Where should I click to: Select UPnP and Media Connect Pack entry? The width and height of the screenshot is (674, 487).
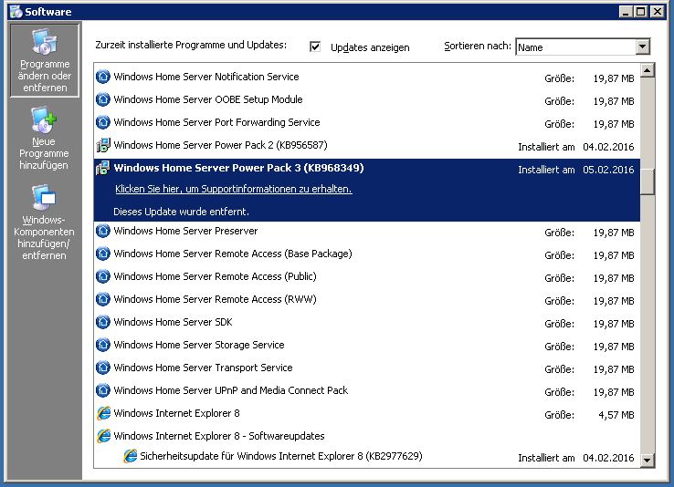366,390
